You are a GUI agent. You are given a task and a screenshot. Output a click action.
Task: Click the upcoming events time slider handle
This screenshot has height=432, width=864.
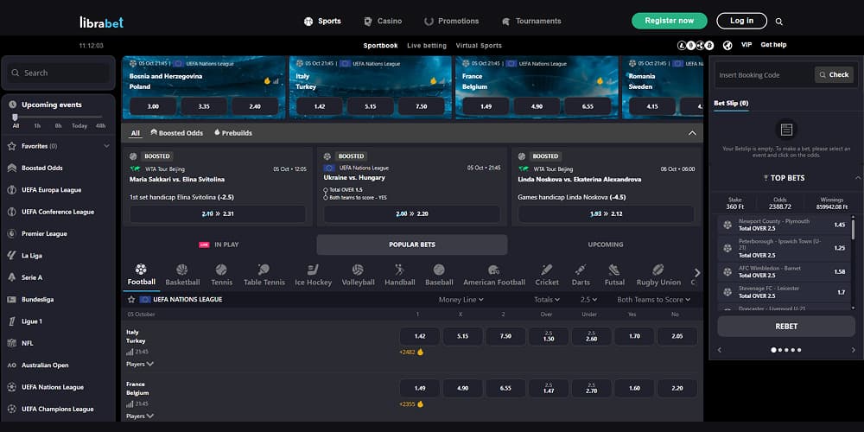tap(16, 117)
